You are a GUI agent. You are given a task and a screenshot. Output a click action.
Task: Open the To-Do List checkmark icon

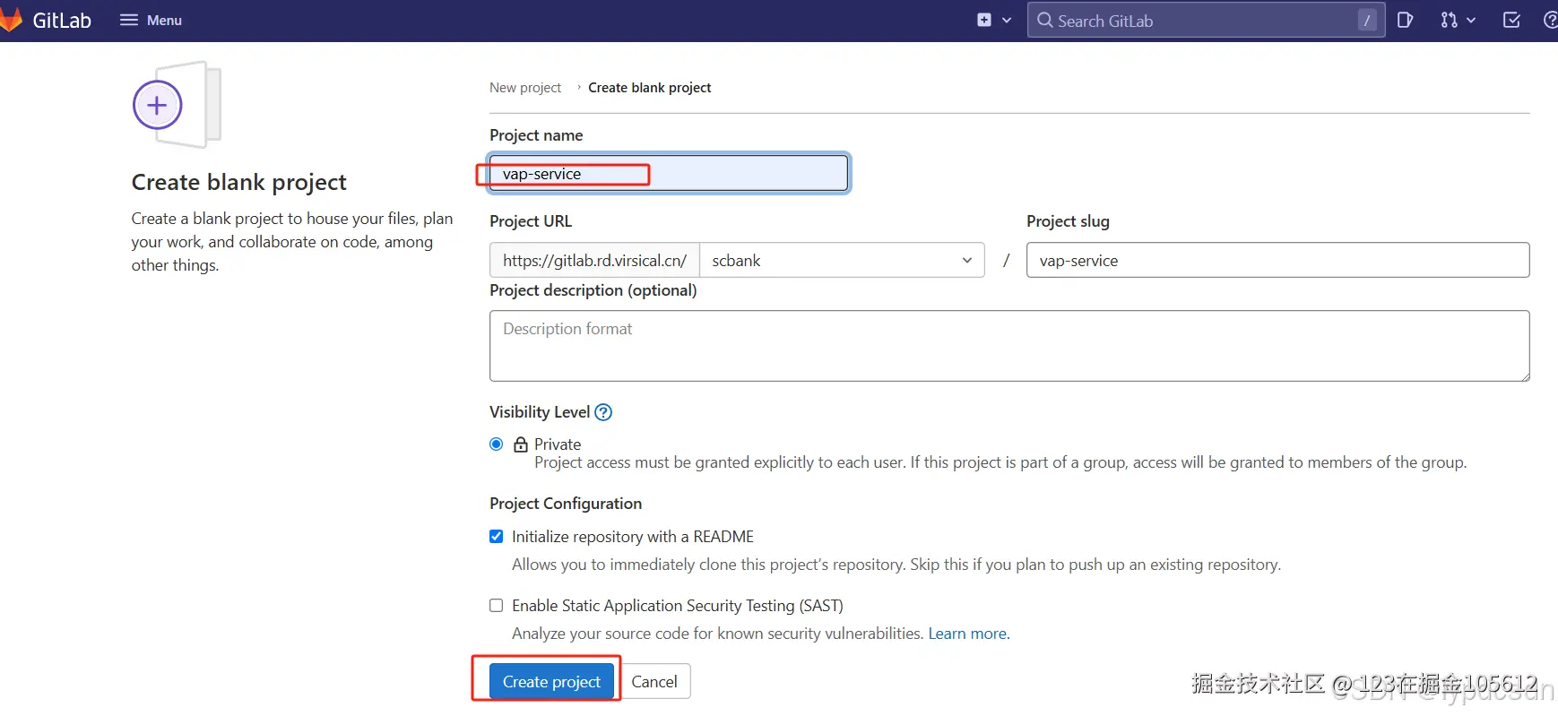[x=1511, y=20]
